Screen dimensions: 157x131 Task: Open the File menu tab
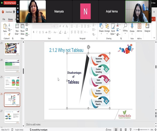[4, 19]
